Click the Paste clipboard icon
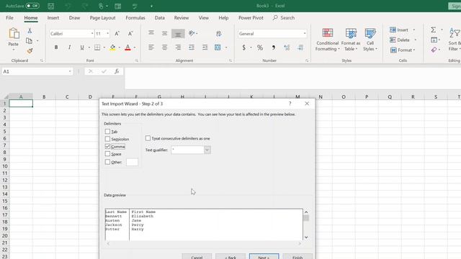 pos(14,34)
